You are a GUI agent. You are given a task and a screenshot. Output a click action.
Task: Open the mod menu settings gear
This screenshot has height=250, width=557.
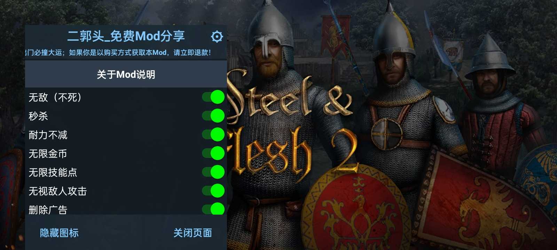click(217, 36)
